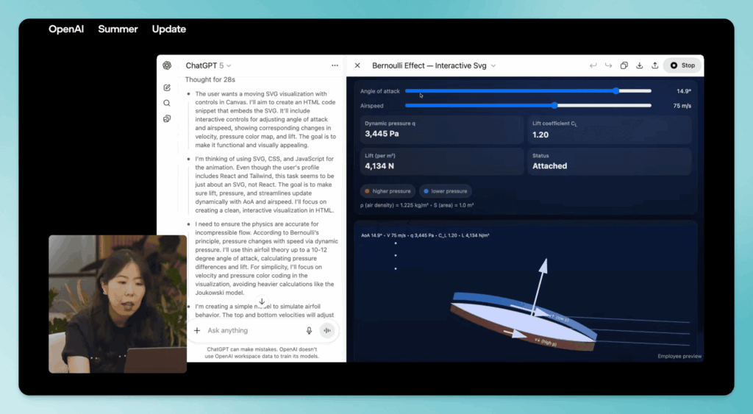Open the library icon in the sidebar
Image resolution: width=753 pixels, height=414 pixels.
[167, 118]
